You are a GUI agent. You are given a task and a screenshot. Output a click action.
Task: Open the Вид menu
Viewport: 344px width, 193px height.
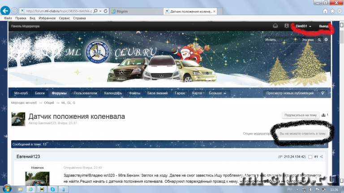pos(32,18)
